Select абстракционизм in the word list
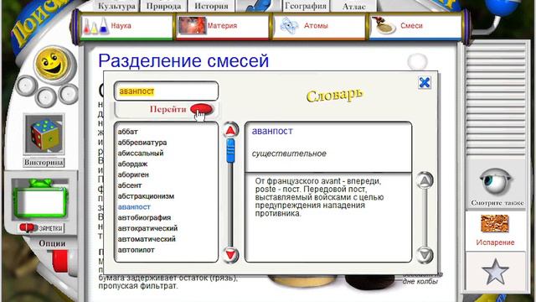Screen dimensions: 536x302 [146, 196]
